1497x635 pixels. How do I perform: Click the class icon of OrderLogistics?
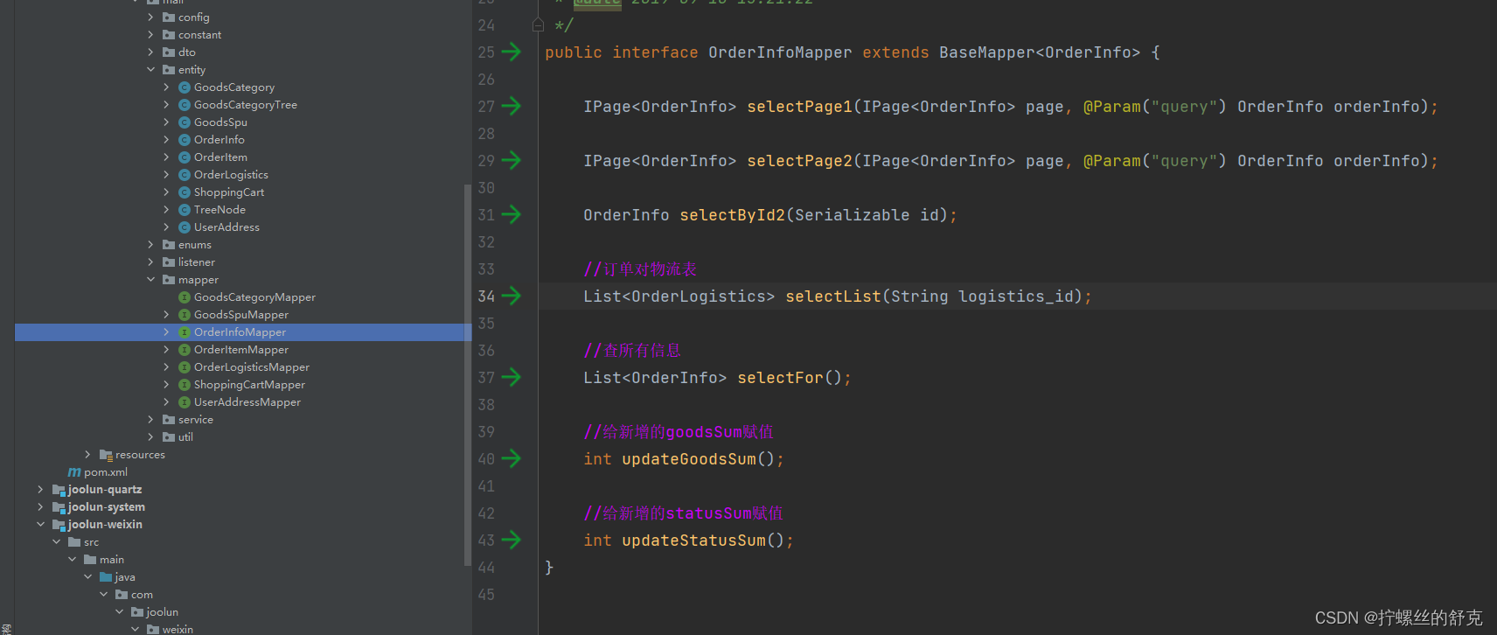185,175
